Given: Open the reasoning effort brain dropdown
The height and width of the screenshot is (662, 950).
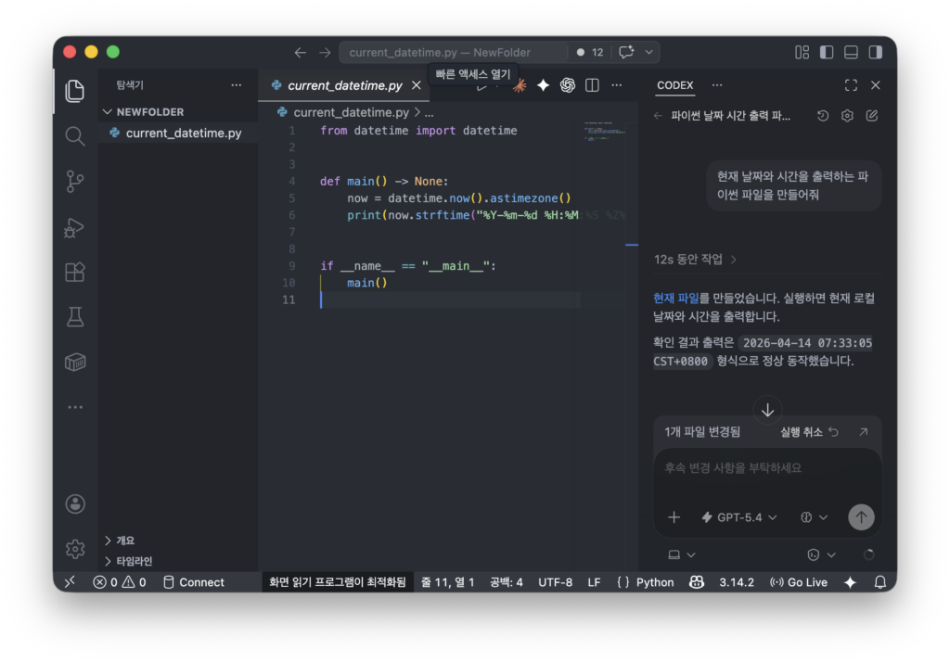Looking at the screenshot, I should (814, 517).
